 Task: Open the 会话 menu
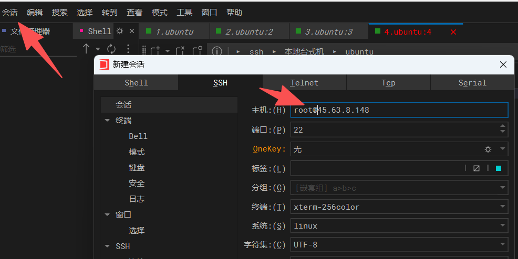[10, 13]
